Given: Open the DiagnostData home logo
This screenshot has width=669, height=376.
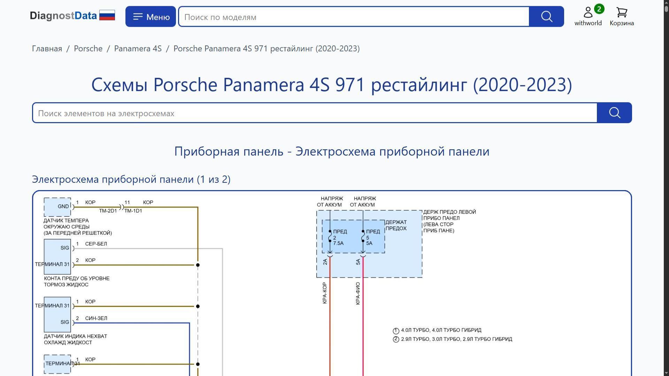Looking at the screenshot, I should coord(63,16).
